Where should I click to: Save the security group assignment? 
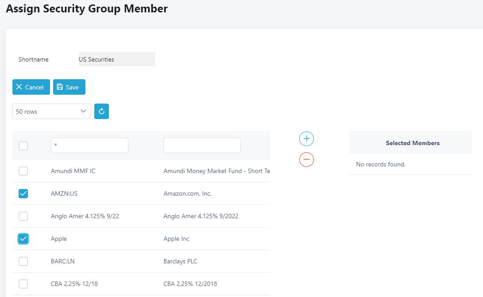tap(69, 87)
